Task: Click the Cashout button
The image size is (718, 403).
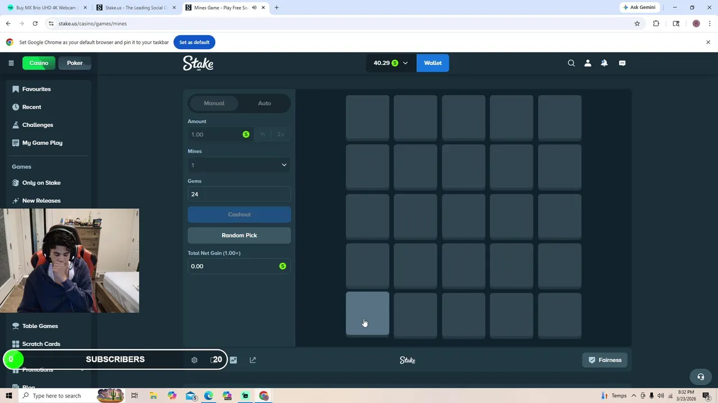Action: (x=239, y=214)
